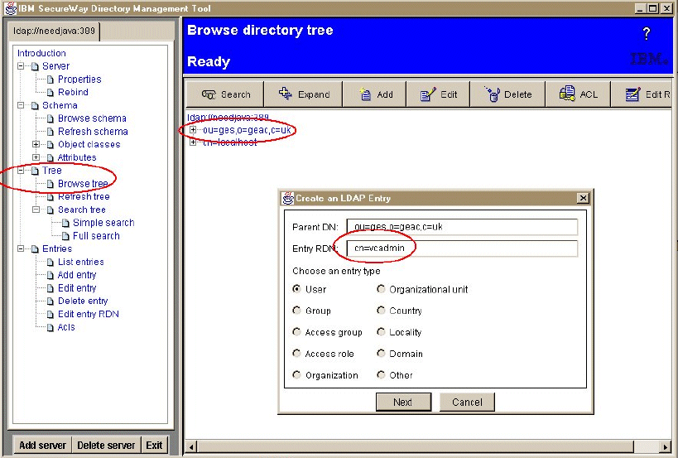Image resolution: width=678 pixels, height=458 pixels.
Task: Select the ldap://needjava:389 server tab
Action: [54, 31]
